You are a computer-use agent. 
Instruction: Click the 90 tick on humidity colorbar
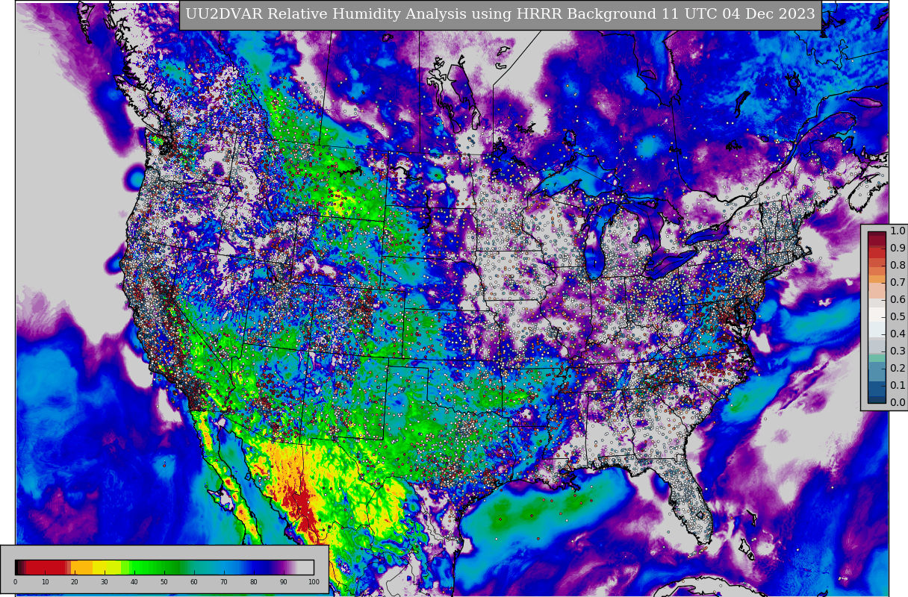pyautogui.click(x=284, y=582)
